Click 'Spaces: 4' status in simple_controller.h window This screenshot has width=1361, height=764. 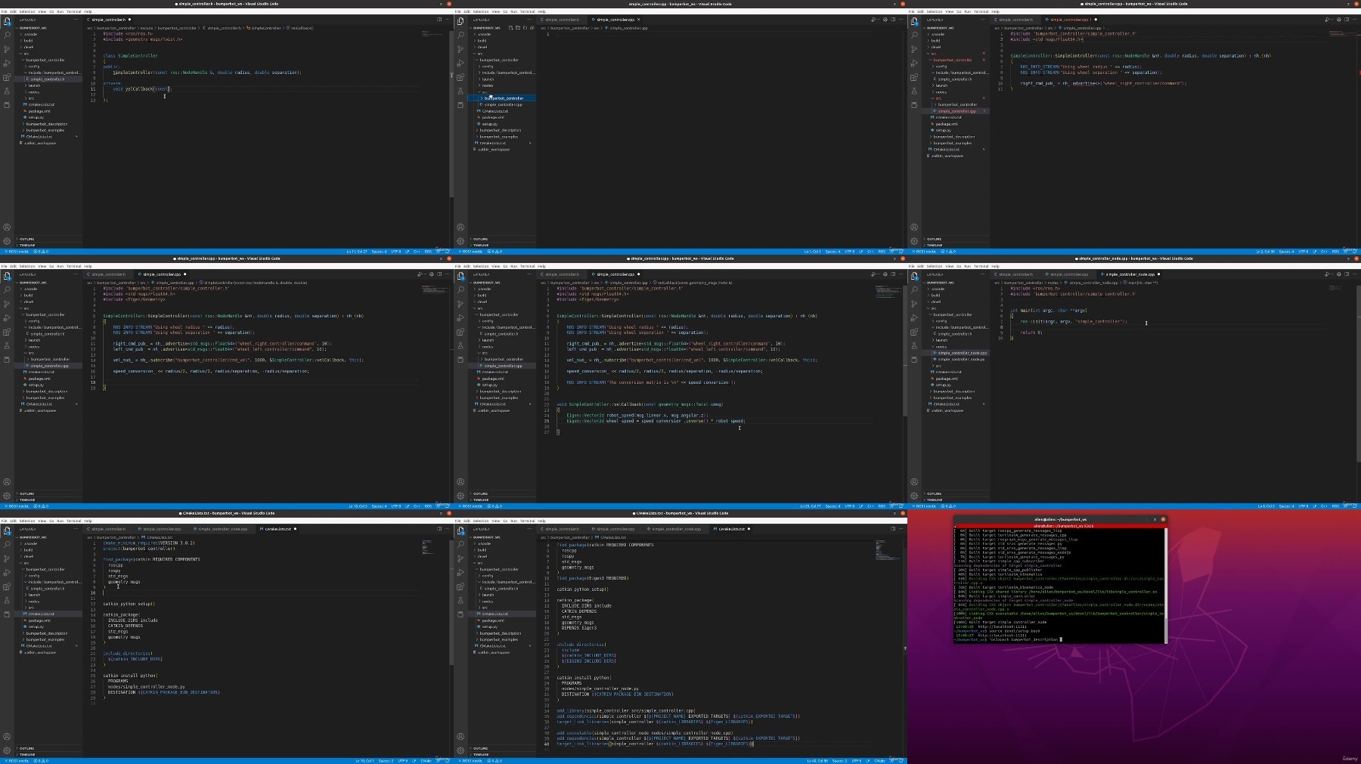[379, 252]
